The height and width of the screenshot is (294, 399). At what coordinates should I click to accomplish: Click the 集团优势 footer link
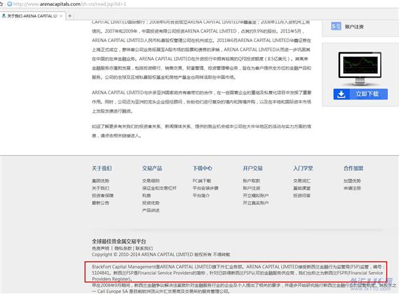coord(101,181)
